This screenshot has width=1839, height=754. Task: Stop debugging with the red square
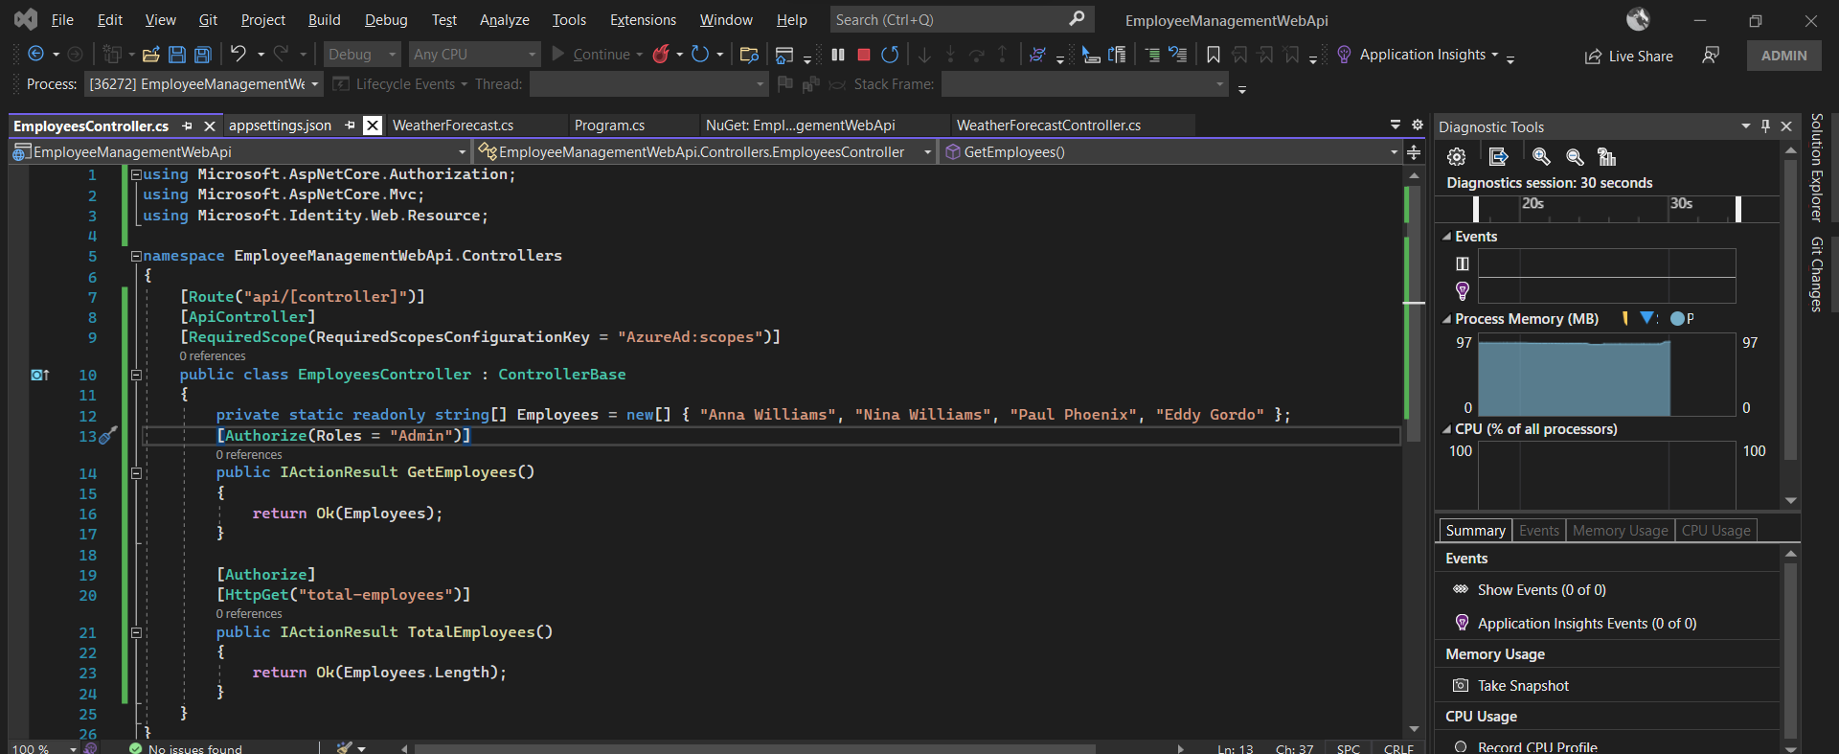coord(864,55)
